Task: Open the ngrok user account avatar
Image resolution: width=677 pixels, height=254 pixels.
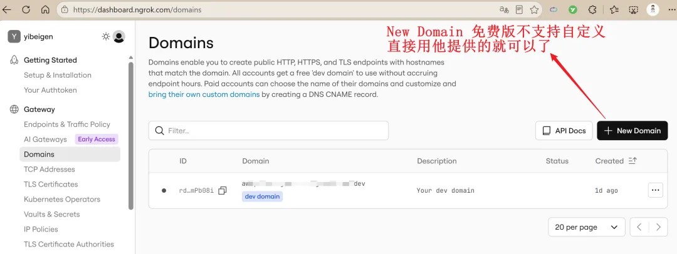Action: pyautogui.click(x=118, y=37)
